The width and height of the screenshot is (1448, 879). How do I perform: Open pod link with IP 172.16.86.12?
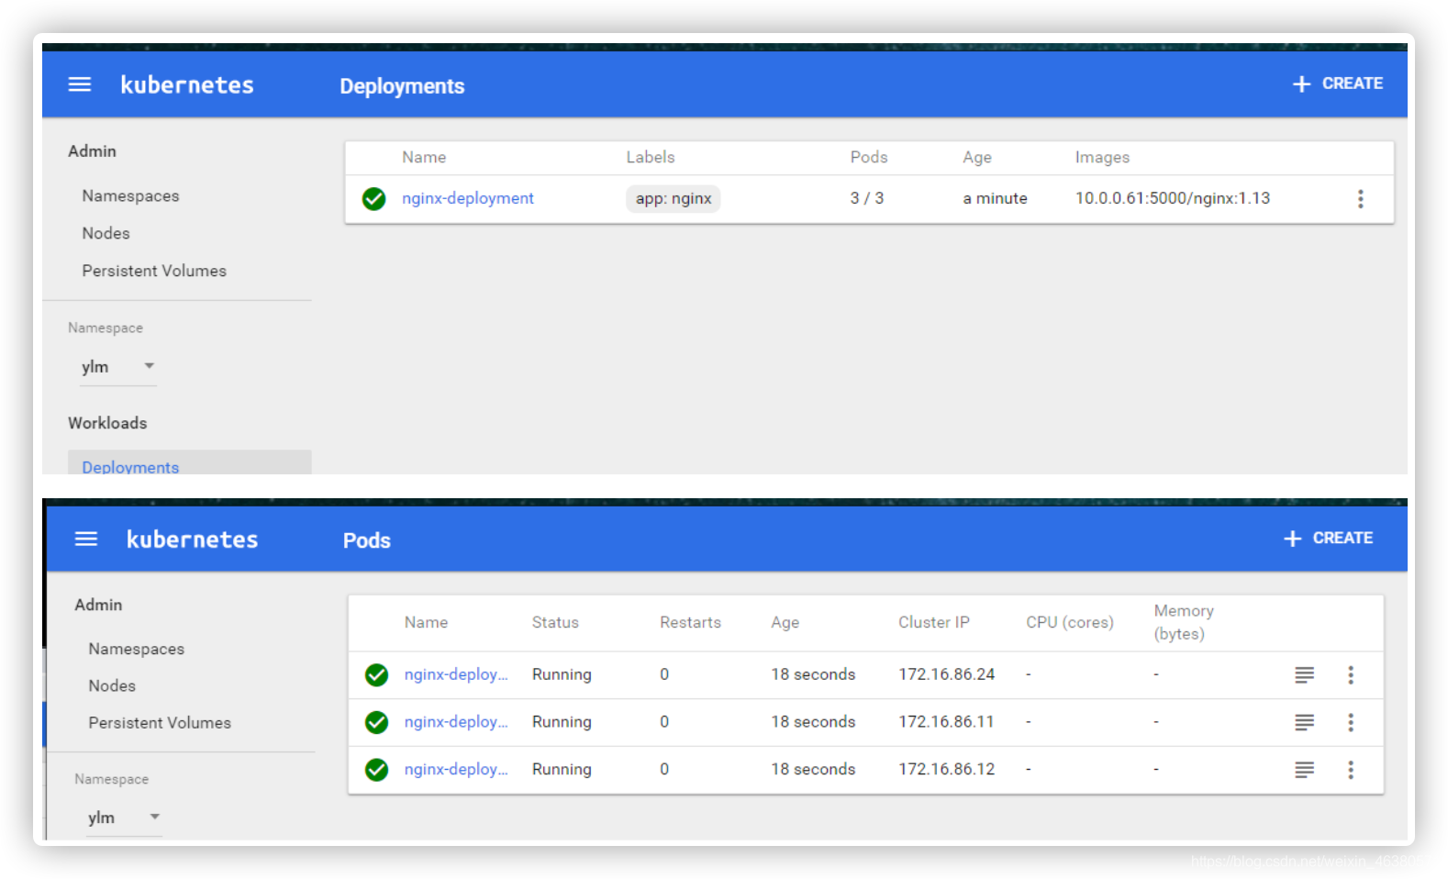click(x=456, y=769)
